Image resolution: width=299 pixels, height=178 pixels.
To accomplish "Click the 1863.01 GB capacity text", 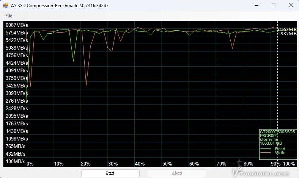I will pyautogui.click(x=271, y=144).
